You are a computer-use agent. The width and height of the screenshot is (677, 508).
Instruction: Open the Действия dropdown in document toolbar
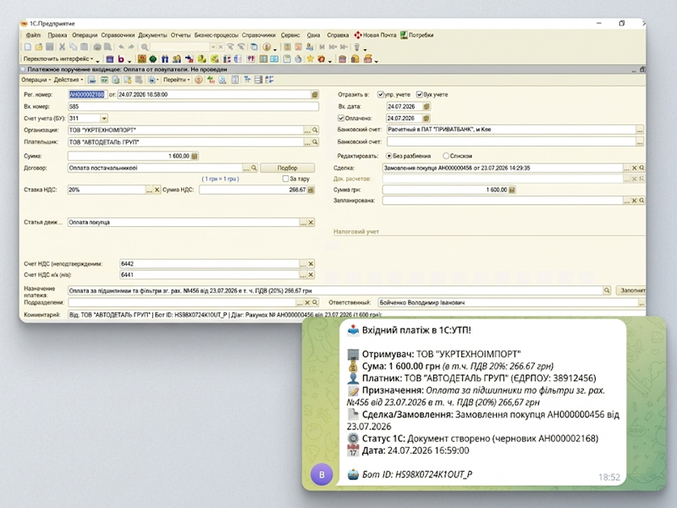click(x=69, y=80)
